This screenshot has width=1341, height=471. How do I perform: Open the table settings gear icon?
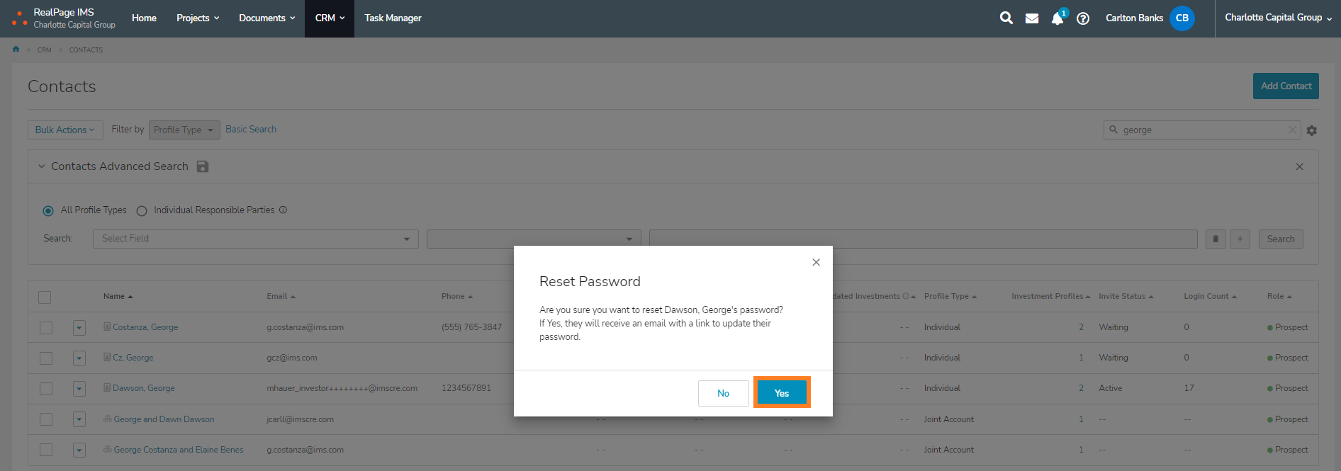(x=1312, y=130)
